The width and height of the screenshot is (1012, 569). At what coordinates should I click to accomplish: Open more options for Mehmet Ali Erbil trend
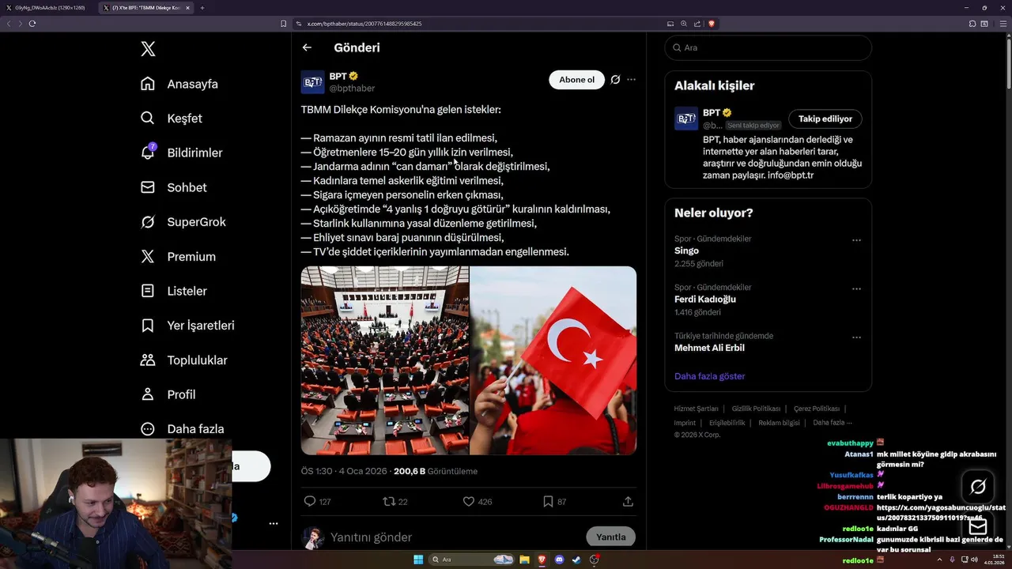point(856,337)
